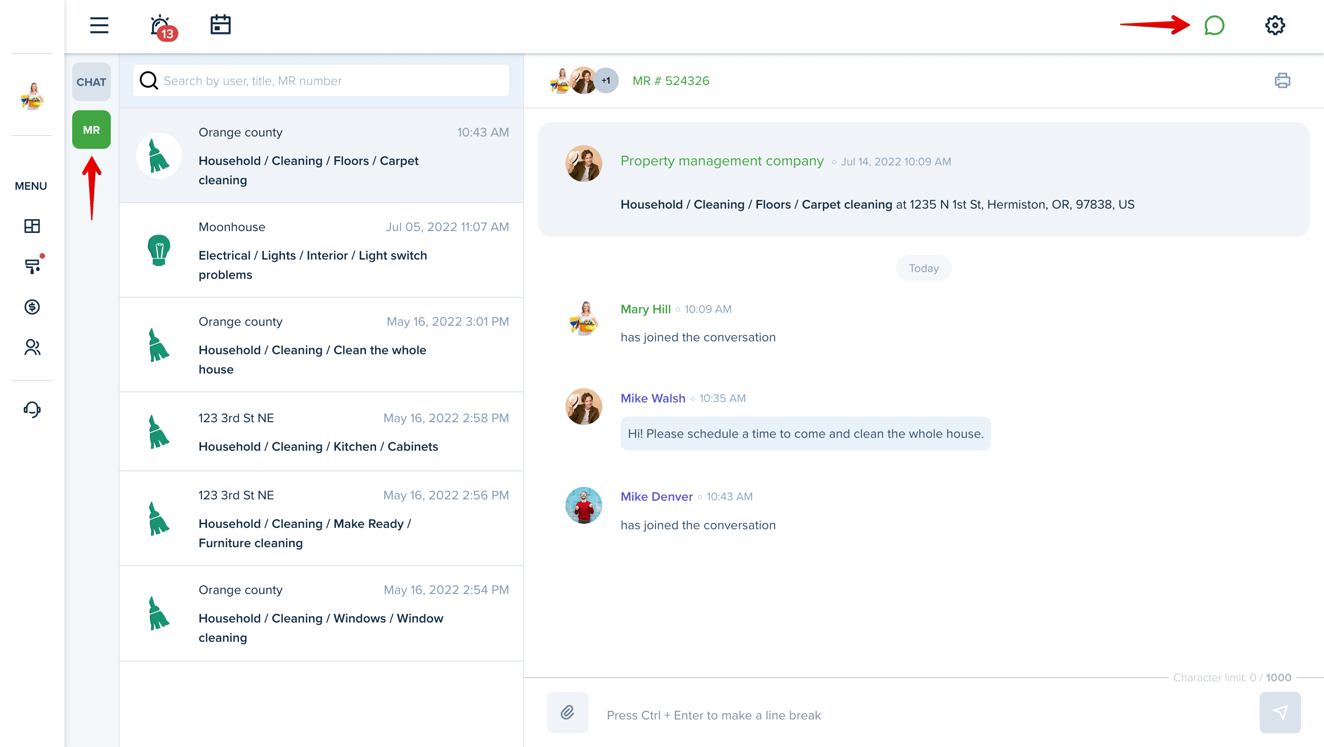Open the green chat bubble icon

click(1214, 25)
